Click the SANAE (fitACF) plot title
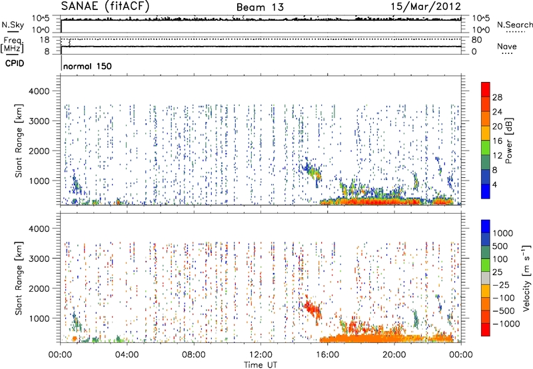The width and height of the screenshot is (533, 369). pos(105,7)
